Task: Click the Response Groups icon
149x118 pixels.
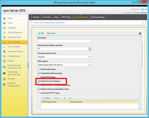Action: coord(4,52)
